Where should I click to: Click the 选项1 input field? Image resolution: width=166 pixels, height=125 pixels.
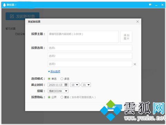click(90, 48)
